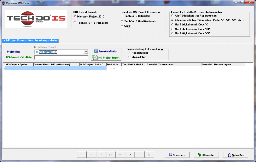Go to next record in navigator
The width and height of the screenshot is (256, 162).
[x=101, y=155]
